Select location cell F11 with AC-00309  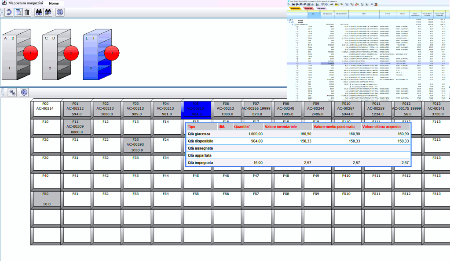75,127
